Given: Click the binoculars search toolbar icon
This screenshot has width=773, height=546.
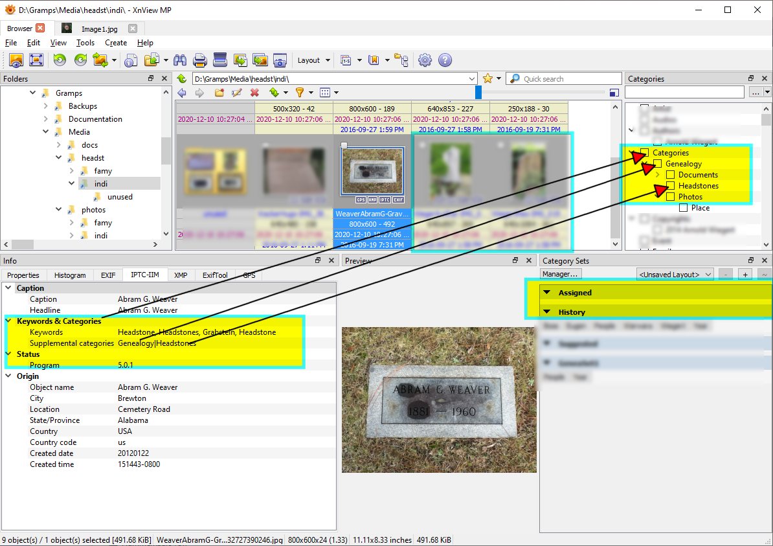Looking at the screenshot, I should point(180,60).
